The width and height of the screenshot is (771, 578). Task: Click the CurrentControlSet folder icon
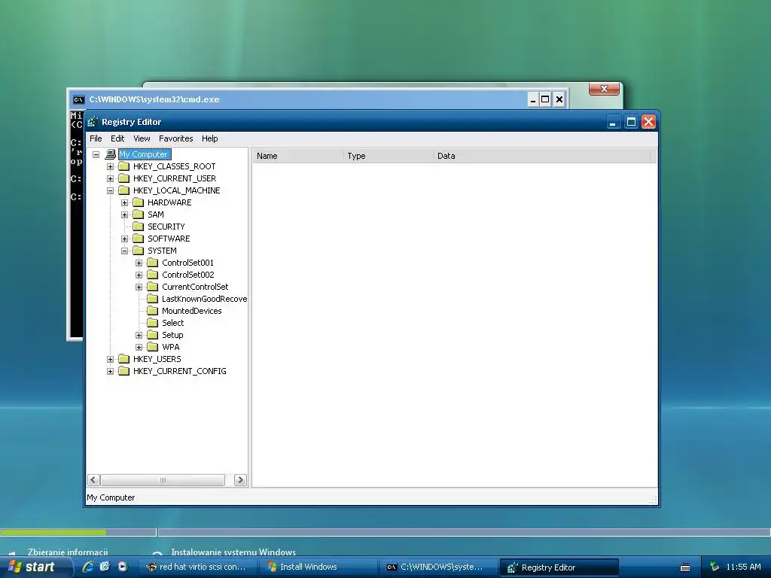click(x=152, y=287)
